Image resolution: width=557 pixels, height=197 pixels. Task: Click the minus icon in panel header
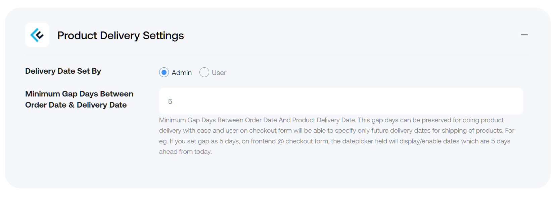pyautogui.click(x=524, y=35)
